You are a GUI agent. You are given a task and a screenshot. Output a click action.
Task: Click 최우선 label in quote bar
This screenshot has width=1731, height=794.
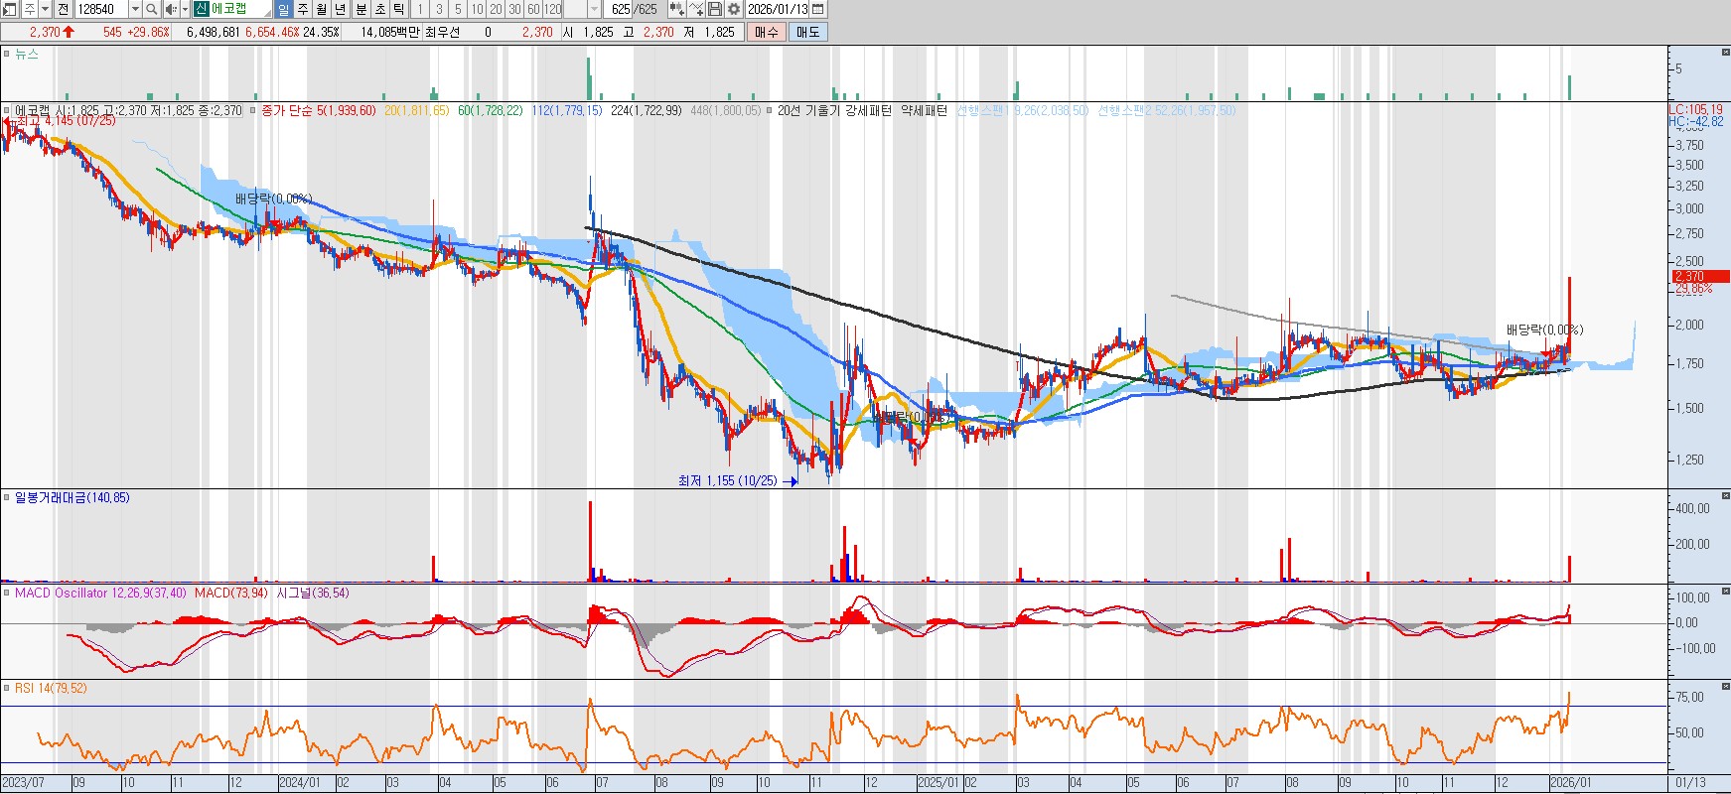pos(443,32)
